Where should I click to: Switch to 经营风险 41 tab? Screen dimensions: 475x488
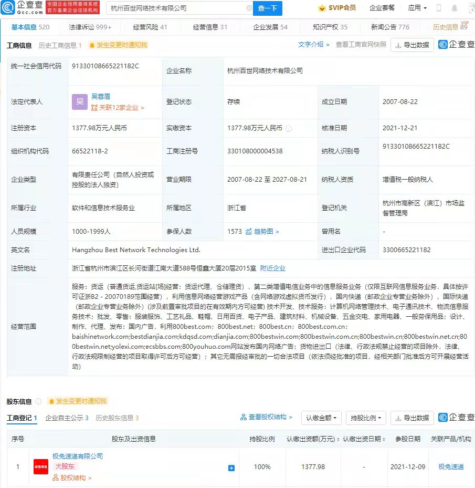tap(150, 27)
